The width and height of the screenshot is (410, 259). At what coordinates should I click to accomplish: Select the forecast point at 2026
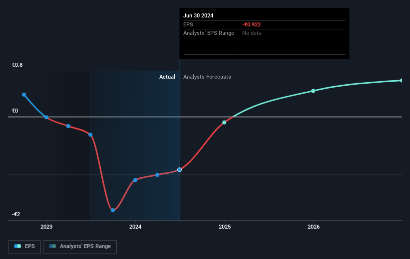point(313,91)
